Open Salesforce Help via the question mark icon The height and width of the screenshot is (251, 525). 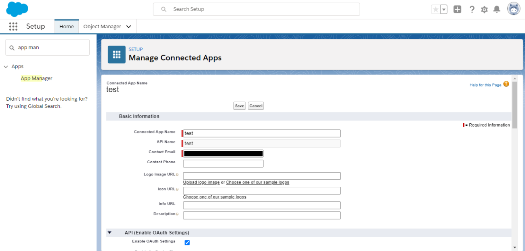click(x=472, y=9)
